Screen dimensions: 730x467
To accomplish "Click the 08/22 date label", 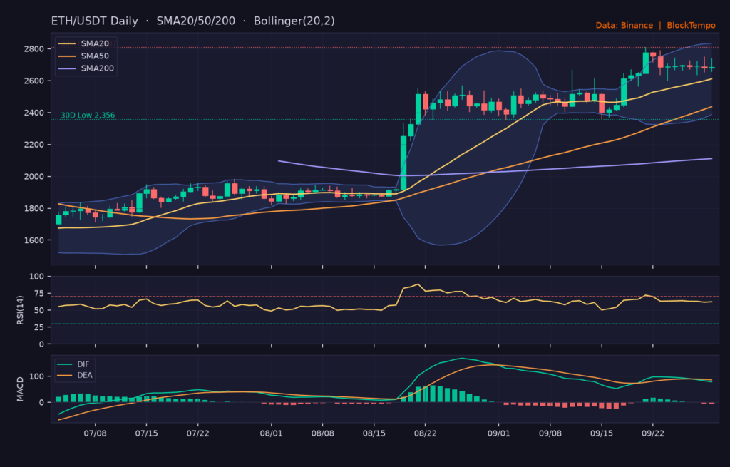I will pos(425,433).
